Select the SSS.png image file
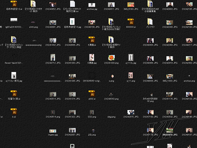This screenshot has height=148, width=197. [92, 112]
